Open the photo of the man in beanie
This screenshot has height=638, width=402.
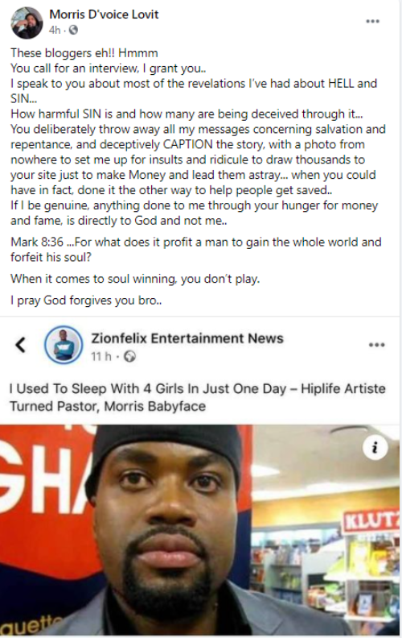pyautogui.click(x=199, y=531)
